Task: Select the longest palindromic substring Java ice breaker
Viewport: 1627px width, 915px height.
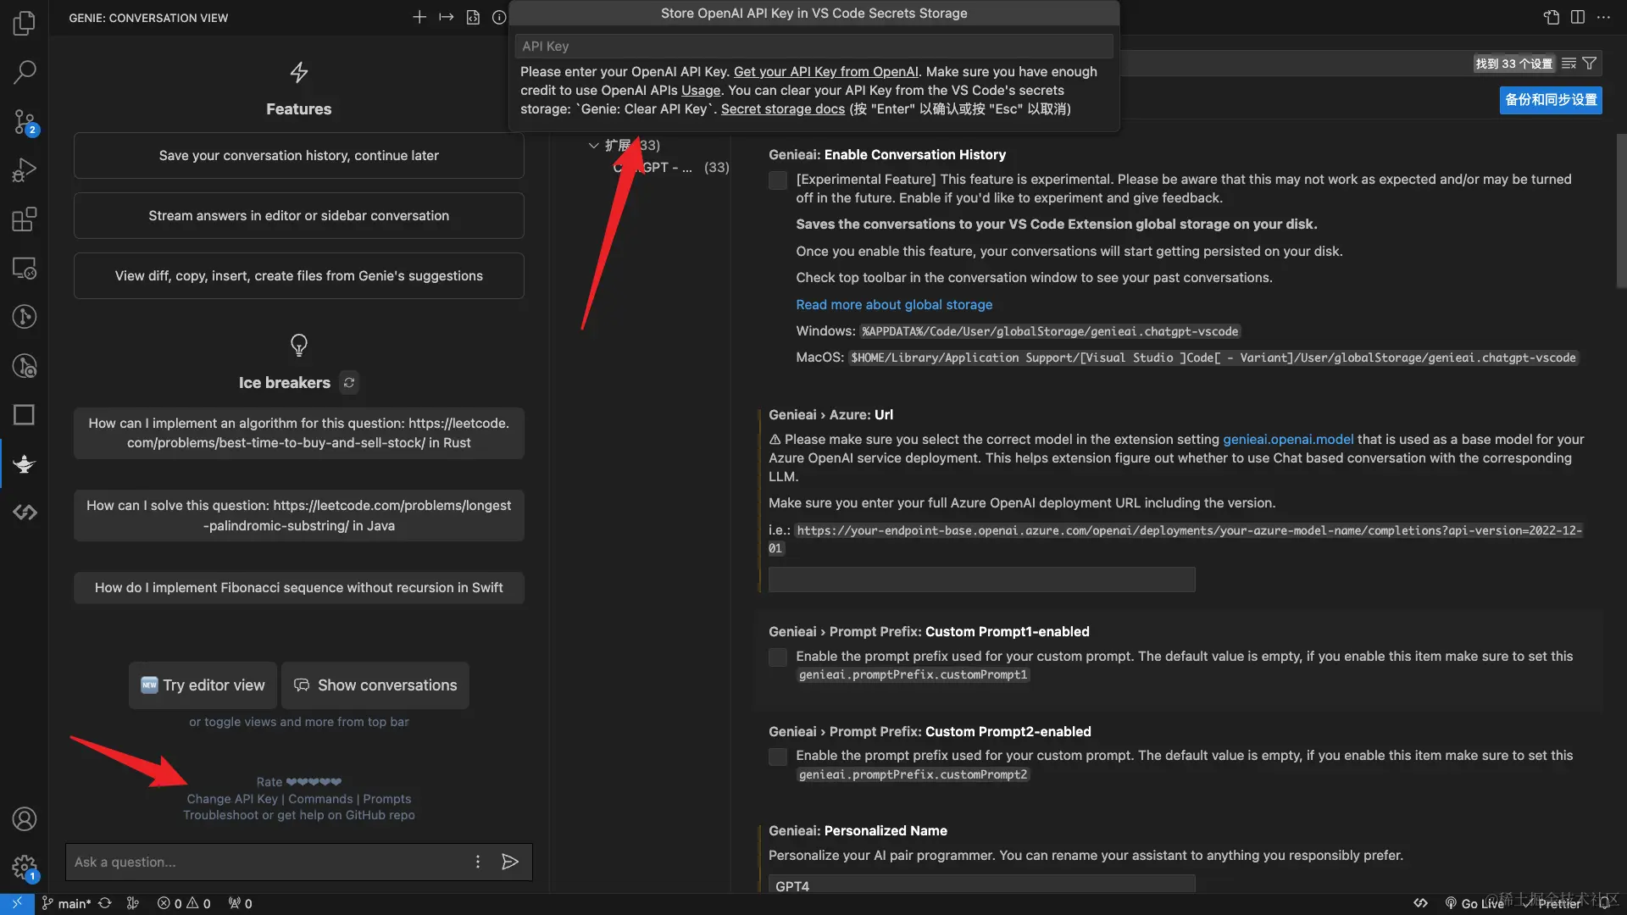Action: [x=299, y=515]
